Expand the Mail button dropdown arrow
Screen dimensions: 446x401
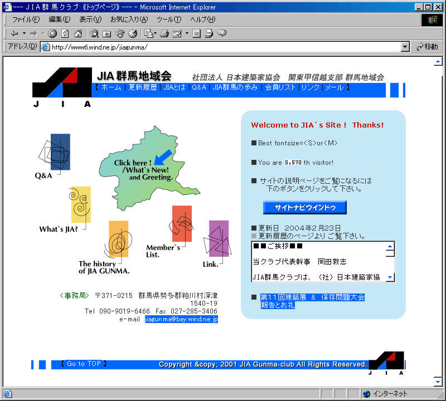[156, 33]
